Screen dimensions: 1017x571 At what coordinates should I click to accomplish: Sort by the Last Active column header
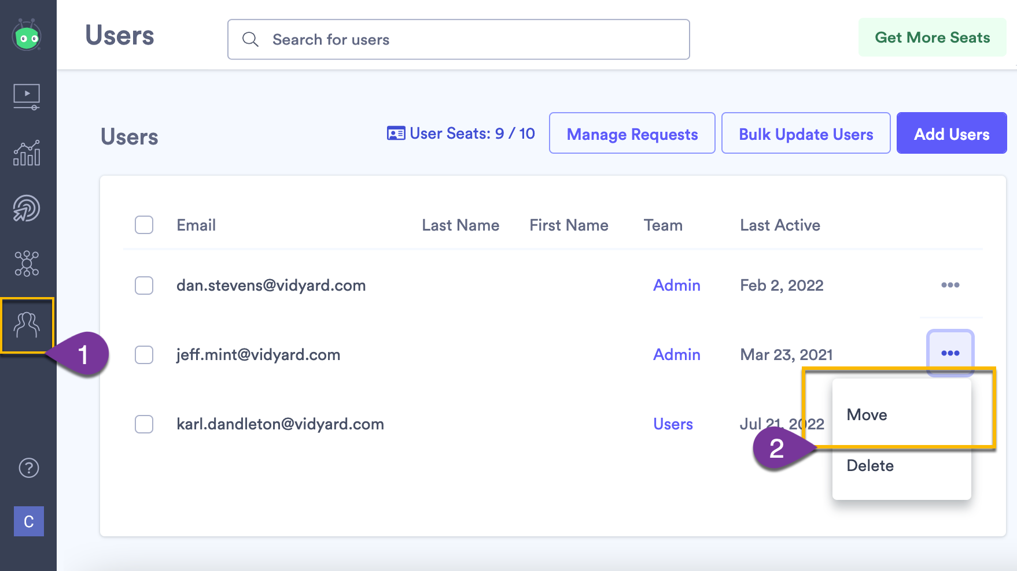[780, 225]
